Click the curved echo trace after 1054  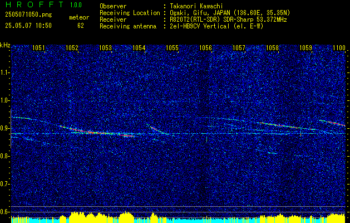157,130
